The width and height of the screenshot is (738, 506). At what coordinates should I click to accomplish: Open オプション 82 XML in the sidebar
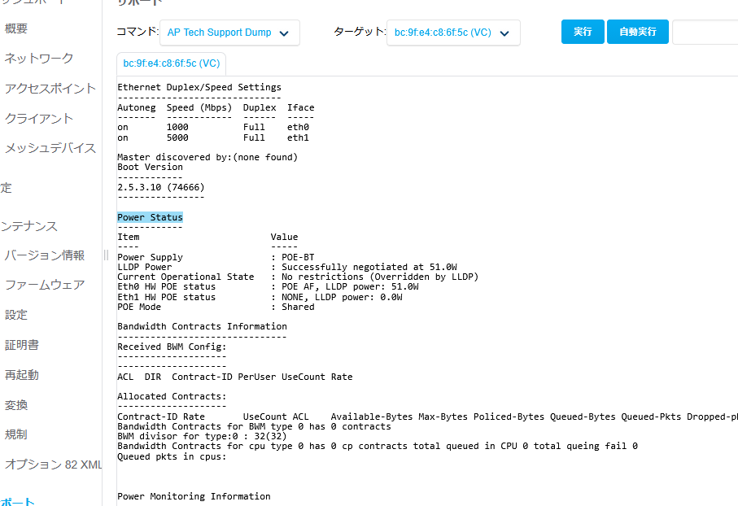pos(53,465)
